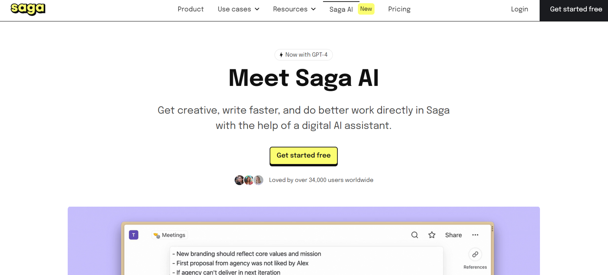
Task: Click the Share button in Meetings
Action: coord(453,235)
